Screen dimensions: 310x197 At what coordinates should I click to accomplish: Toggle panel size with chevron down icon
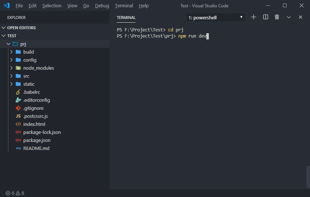point(289,18)
